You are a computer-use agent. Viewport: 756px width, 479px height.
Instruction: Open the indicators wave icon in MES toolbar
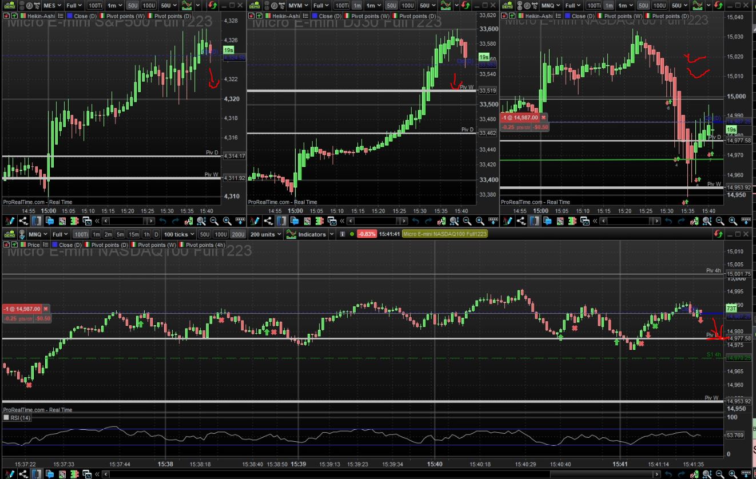188,5
